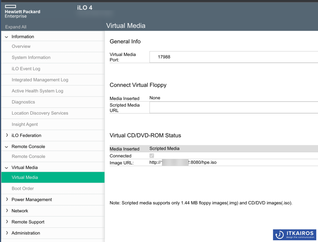Collapse the Virtual Media section chevron

click(7, 167)
